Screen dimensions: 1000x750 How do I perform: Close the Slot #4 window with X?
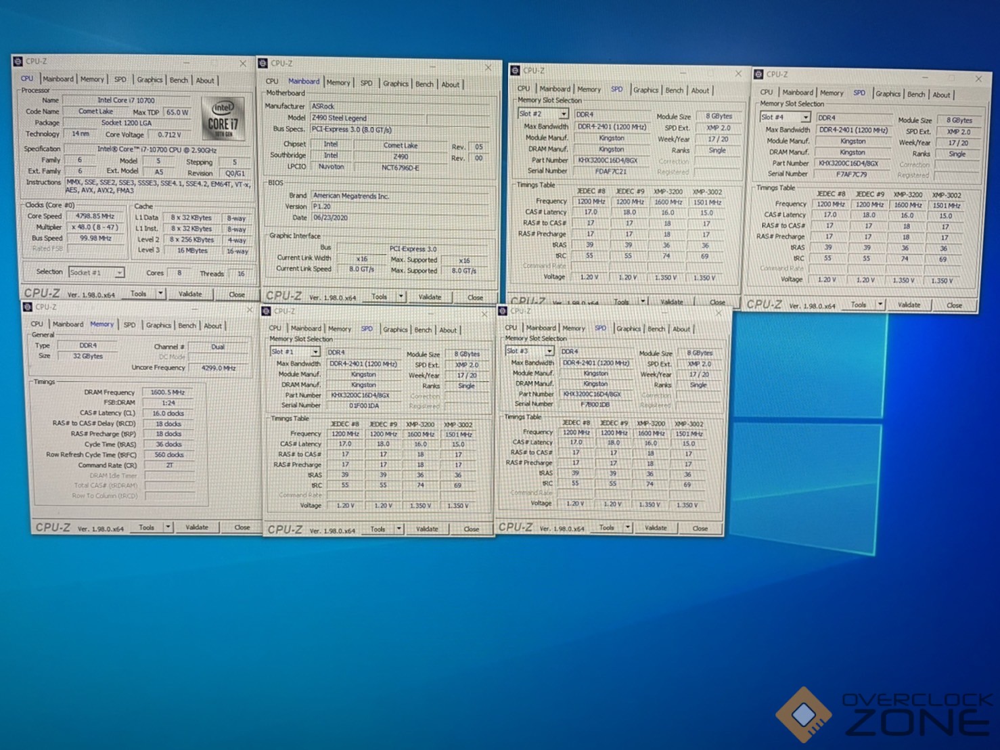pos(978,79)
